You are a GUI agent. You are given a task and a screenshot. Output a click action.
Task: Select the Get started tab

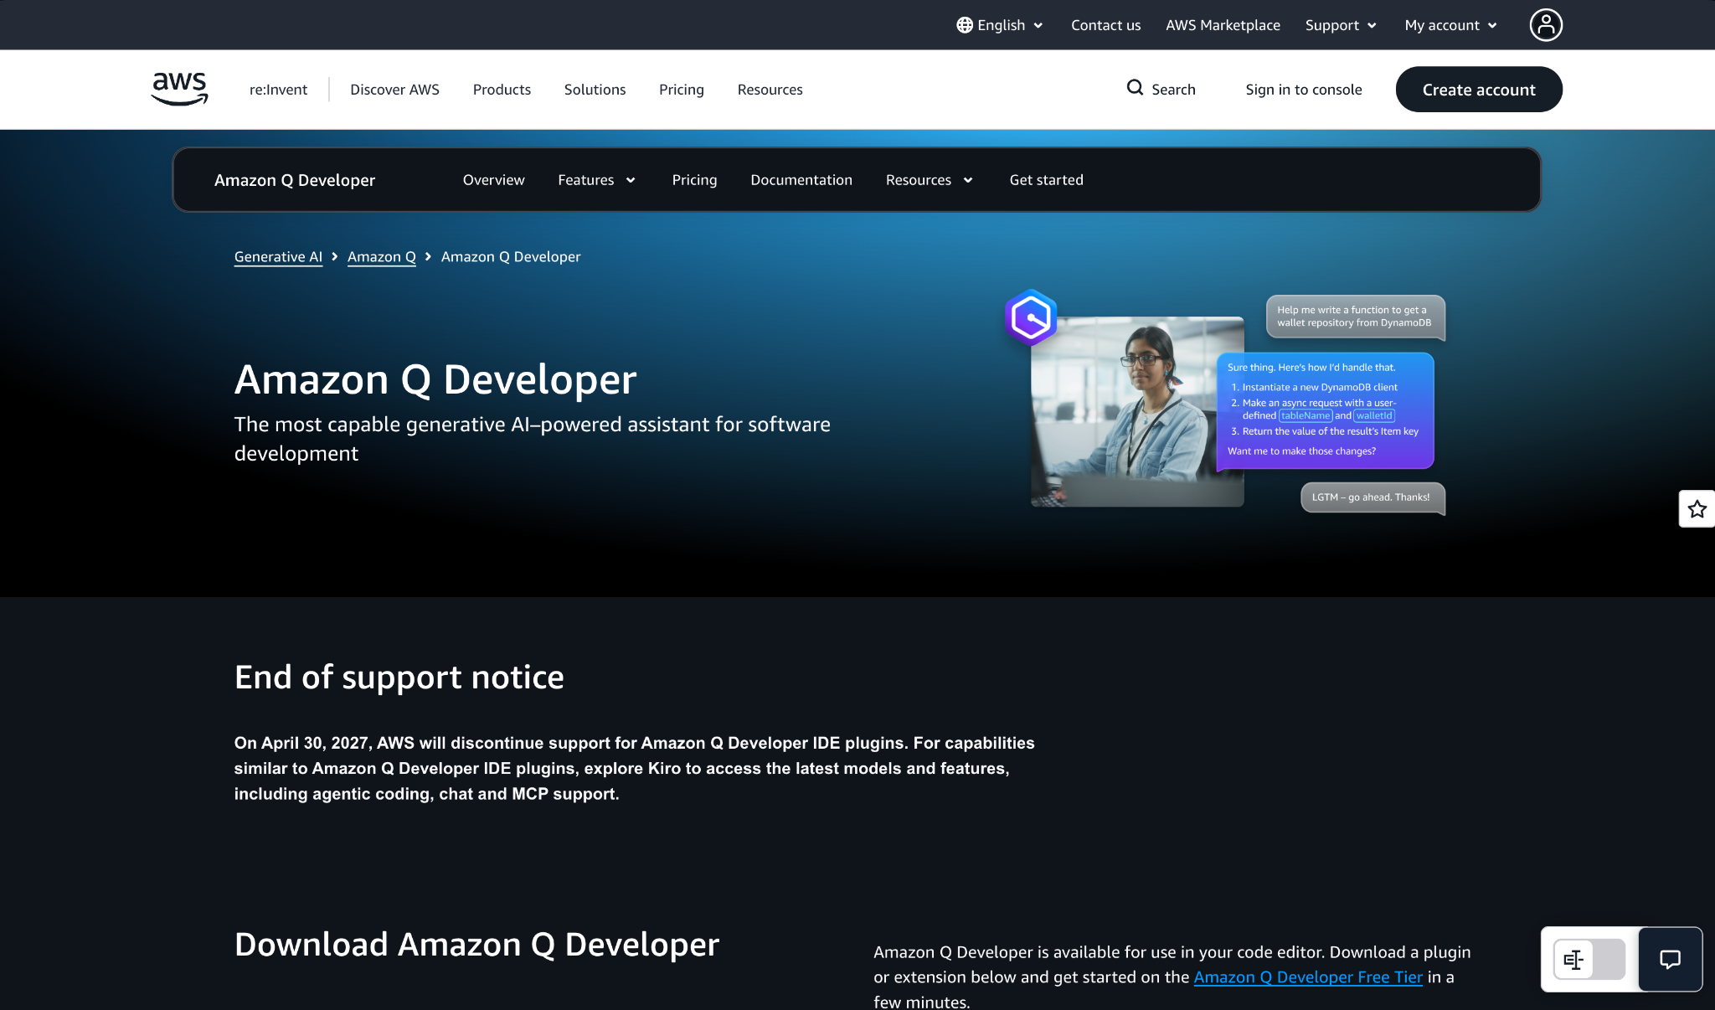click(x=1047, y=180)
